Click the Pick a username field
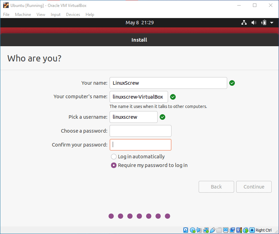Image resolution: width=279 pixels, height=234 pixels. pos(134,117)
